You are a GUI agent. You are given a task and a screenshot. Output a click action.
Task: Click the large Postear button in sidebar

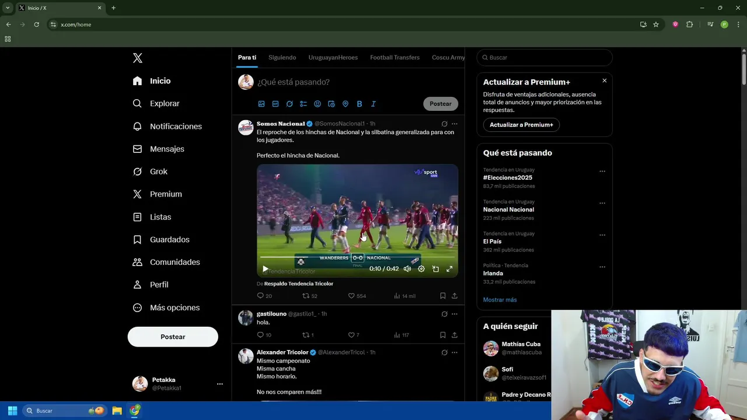[173, 337]
